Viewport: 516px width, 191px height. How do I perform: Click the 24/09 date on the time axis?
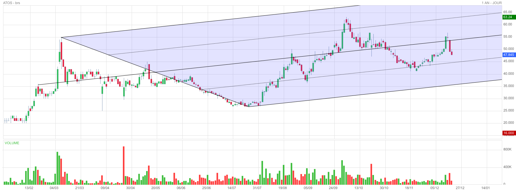[x=333, y=188]
